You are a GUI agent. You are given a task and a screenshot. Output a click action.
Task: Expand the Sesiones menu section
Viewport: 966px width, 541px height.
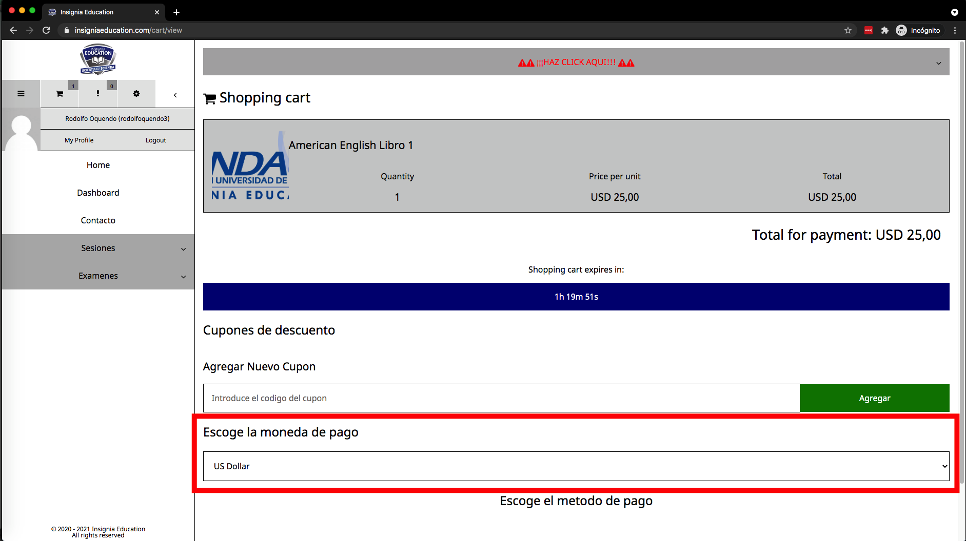(x=98, y=248)
